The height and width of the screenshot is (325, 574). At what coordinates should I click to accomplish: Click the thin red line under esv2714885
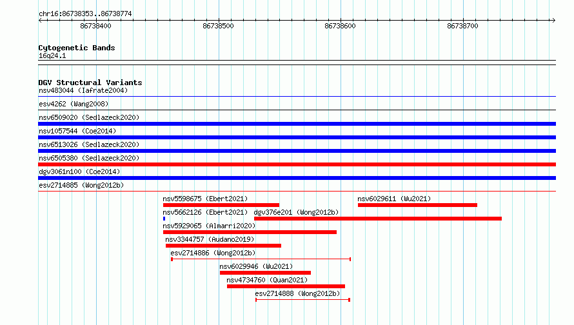297,191
